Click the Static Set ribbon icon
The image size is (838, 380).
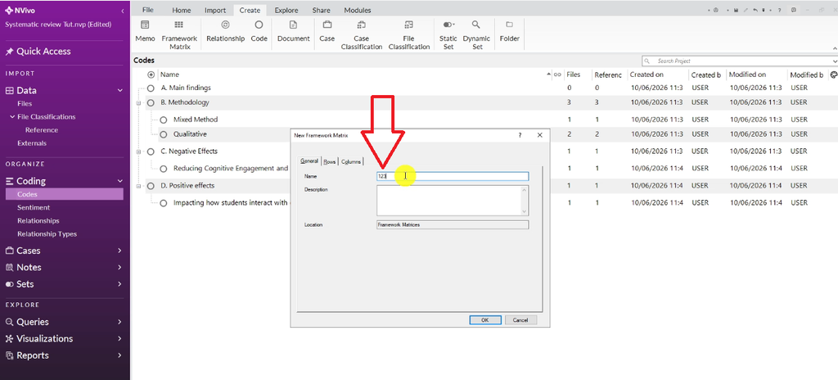click(x=448, y=25)
